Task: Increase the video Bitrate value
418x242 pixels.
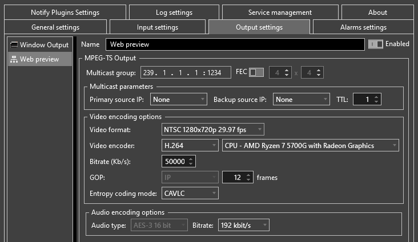Action: coord(191,159)
